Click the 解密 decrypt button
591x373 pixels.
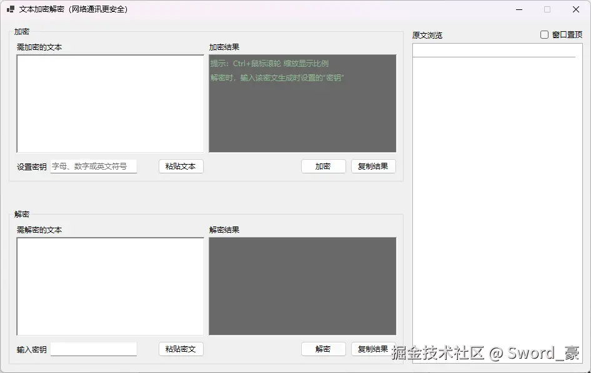point(324,349)
